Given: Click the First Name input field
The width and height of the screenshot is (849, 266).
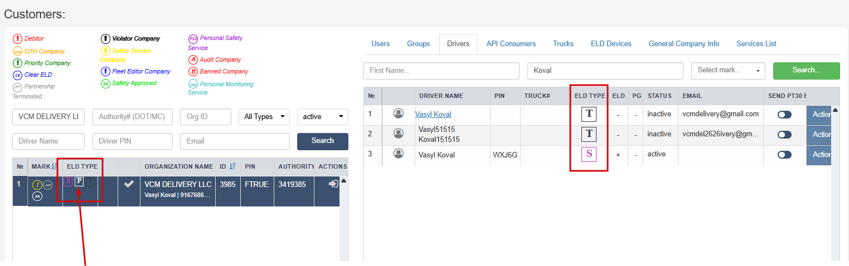Looking at the screenshot, I should pos(442,71).
